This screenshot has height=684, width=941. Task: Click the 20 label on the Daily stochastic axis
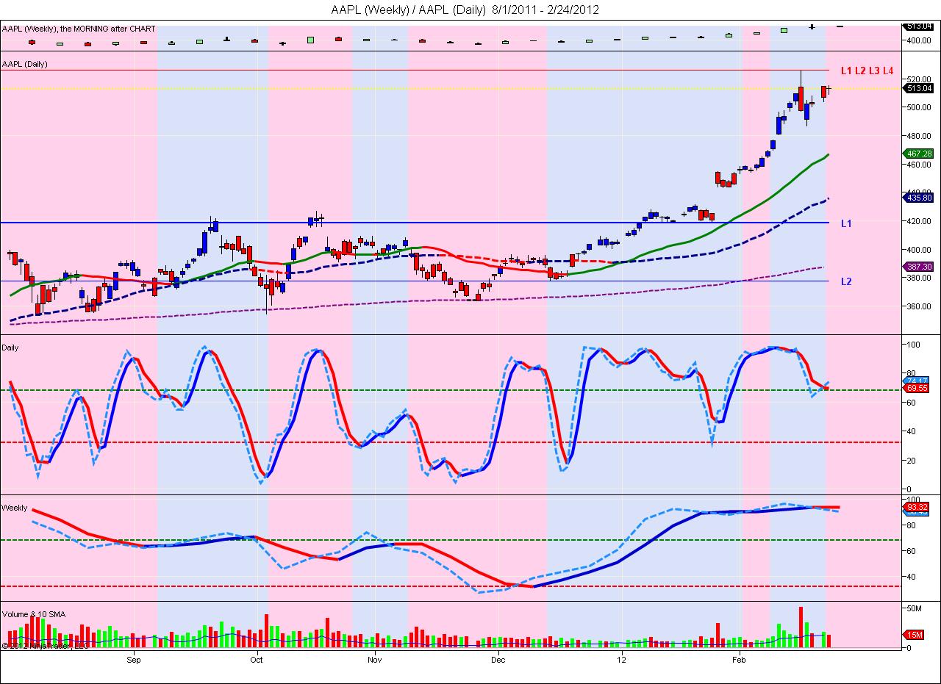click(912, 461)
